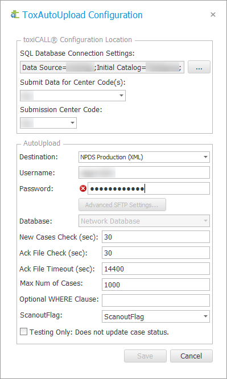Click 'Submission Center Code:' label text
The width and height of the screenshot is (227, 379).
(61, 109)
